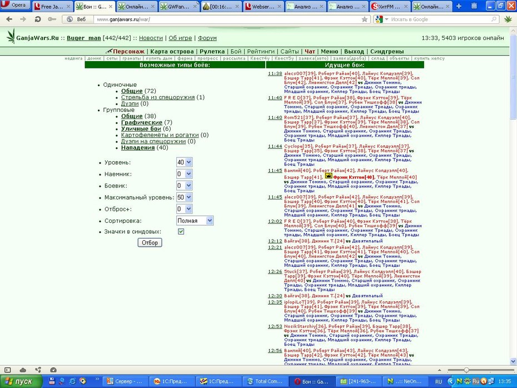Expand hidden tray icons arrow
The width and height of the screenshot is (517, 388).
(x=450, y=381)
